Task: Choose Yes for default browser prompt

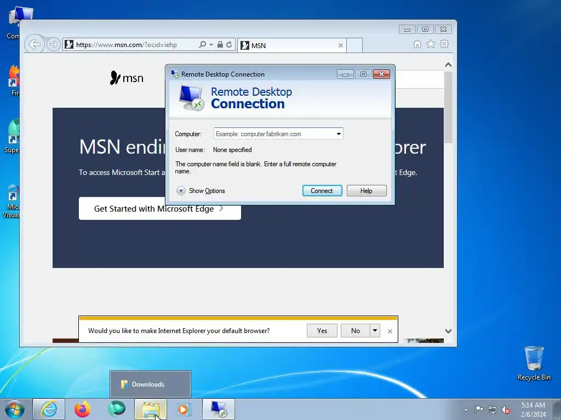Action: coord(322,331)
